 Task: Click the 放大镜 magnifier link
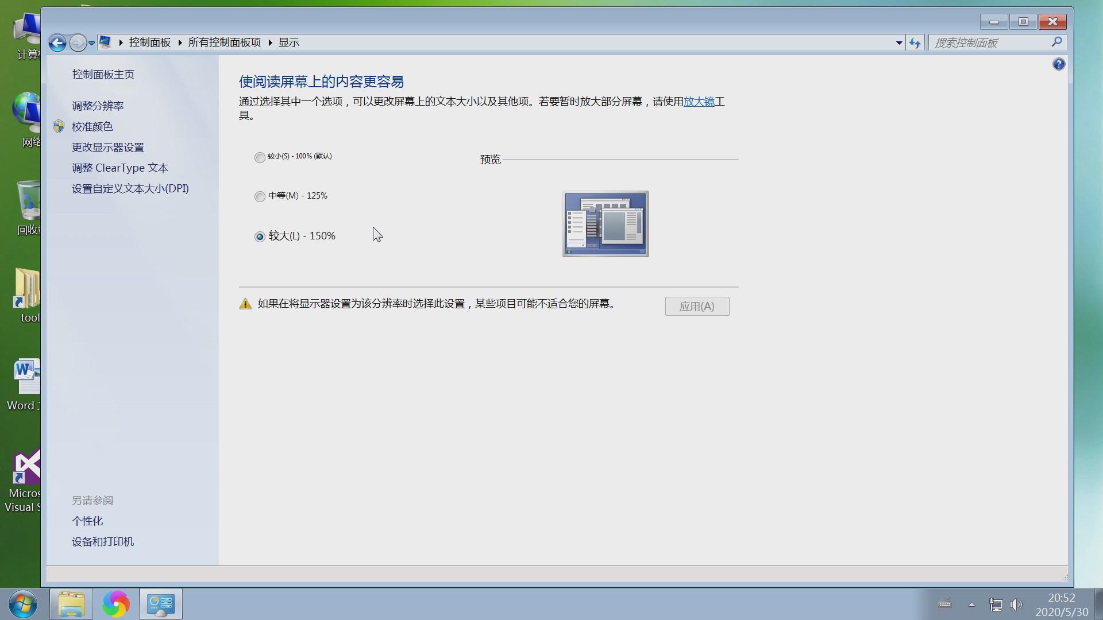(698, 100)
